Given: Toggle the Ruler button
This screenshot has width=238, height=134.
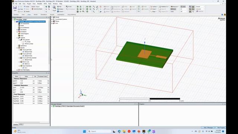Looking at the screenshot, I should pos(173,9).
